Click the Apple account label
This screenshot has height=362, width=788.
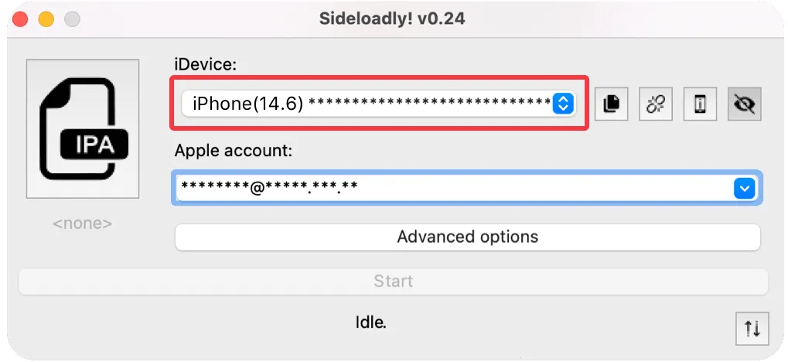click(x=233, y=151)
